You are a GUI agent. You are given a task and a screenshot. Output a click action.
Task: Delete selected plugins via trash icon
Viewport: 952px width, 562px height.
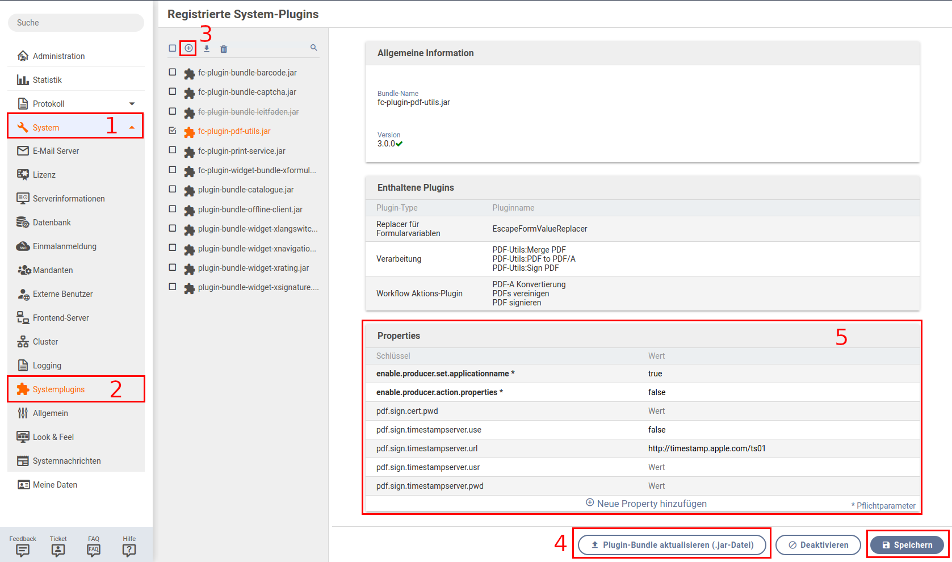(x=224, y=48)
